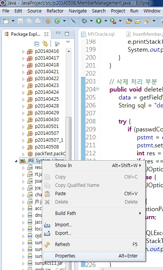Open the Build Path submenu
The image size is (163, 270).
click(94, 213)
